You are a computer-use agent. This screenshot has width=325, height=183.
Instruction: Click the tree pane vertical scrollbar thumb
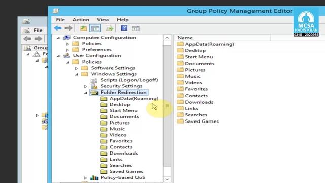(x=167, y=106)
